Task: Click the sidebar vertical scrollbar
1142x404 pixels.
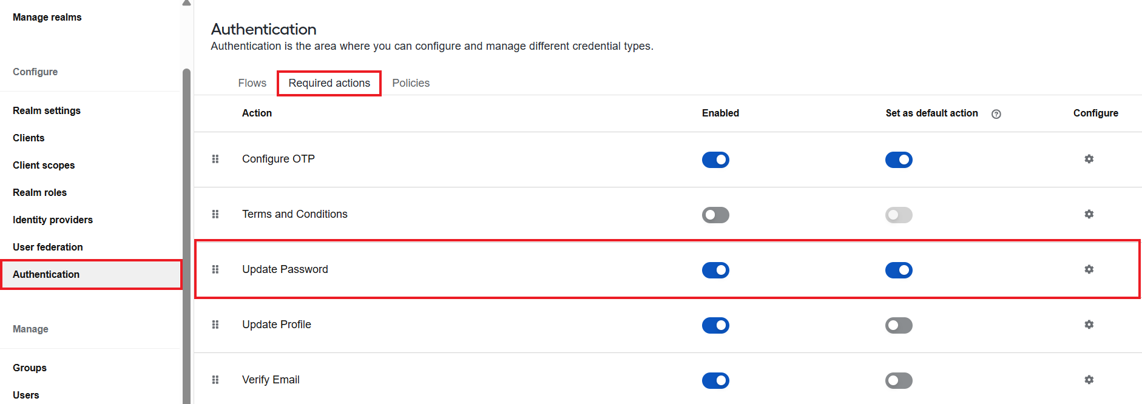Action: pyautogui.click(x=186, y=237)
